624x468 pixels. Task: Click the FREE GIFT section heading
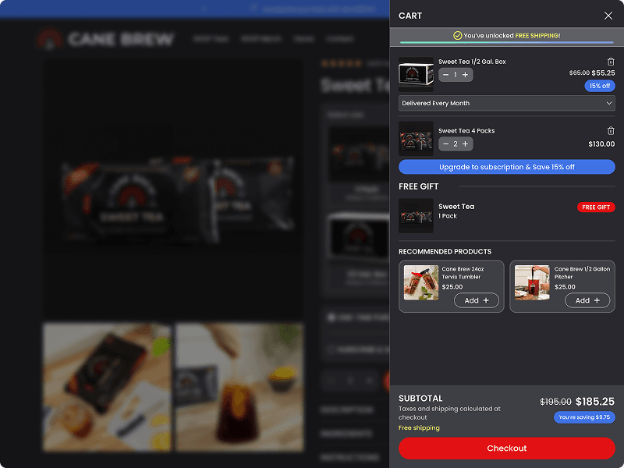tap(418, 186)
